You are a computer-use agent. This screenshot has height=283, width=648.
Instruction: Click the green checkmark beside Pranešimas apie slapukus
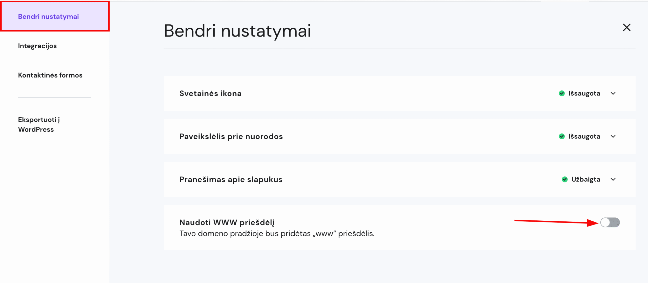tap(564, 179)
